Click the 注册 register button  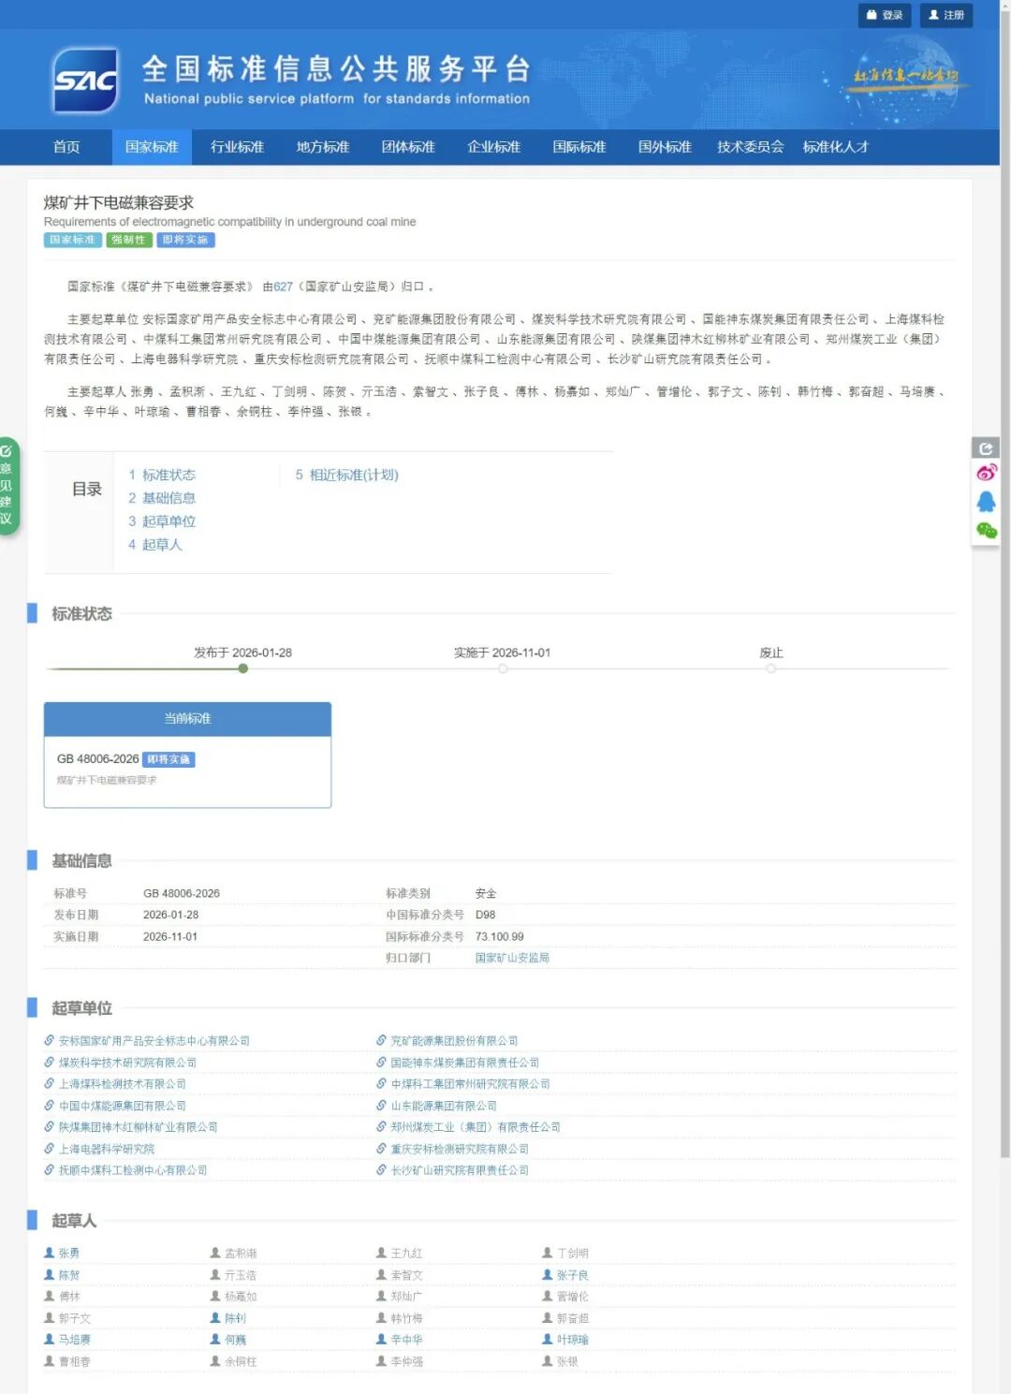coord(946,15)
